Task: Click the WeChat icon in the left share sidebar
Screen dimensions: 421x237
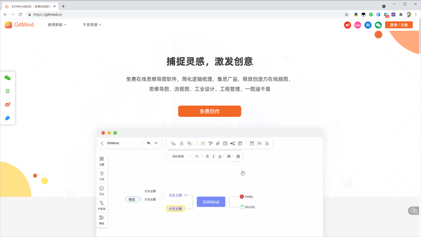Action: (x=7, y=78)
